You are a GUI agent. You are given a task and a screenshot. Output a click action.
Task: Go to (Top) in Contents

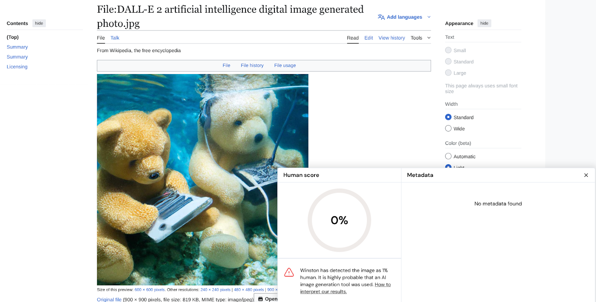point(13,37)
